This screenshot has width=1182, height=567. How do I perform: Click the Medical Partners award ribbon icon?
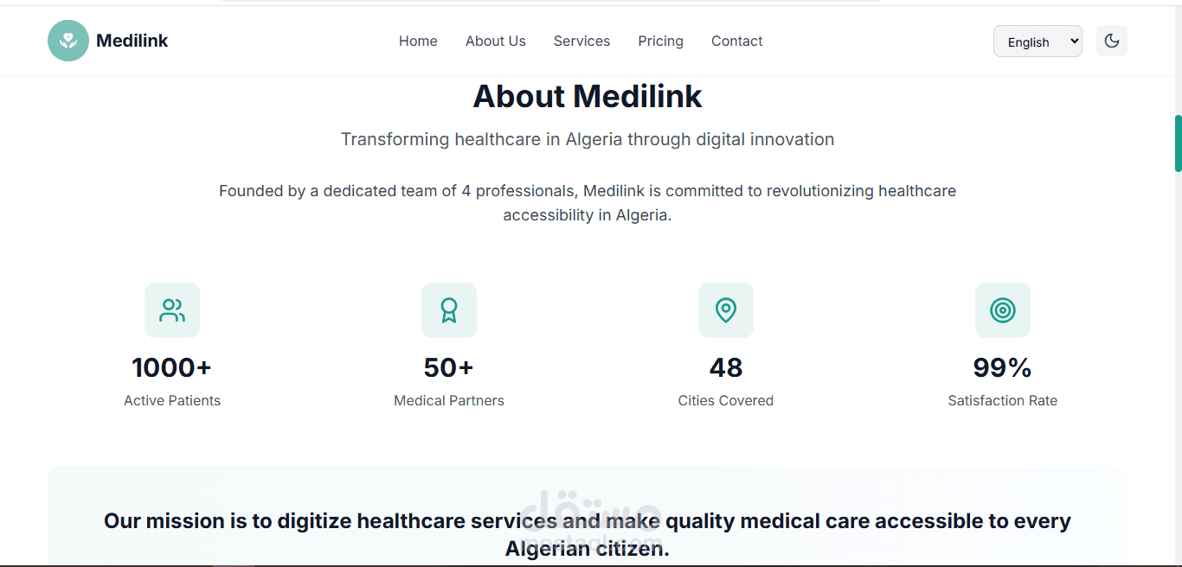[x=449, y=310]
